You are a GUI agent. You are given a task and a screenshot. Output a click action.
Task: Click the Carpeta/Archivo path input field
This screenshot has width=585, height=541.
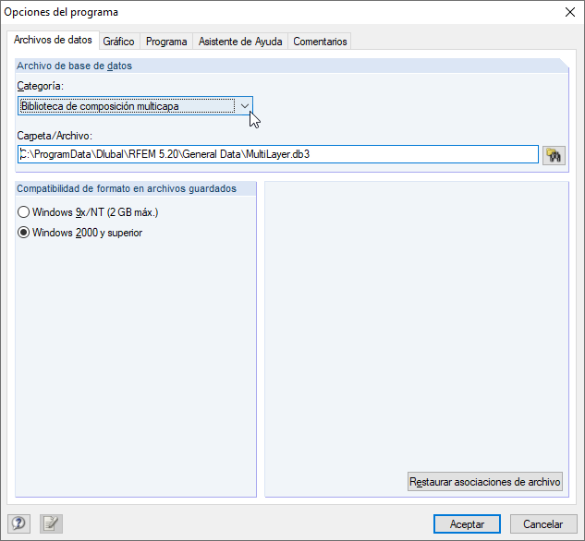point(278,154)
